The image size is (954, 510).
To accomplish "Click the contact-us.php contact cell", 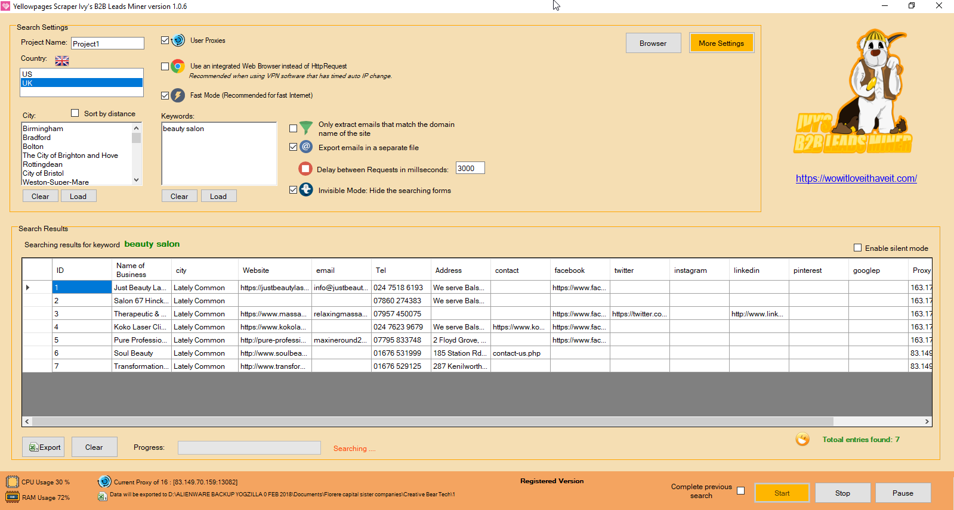I will coord(520,353).
